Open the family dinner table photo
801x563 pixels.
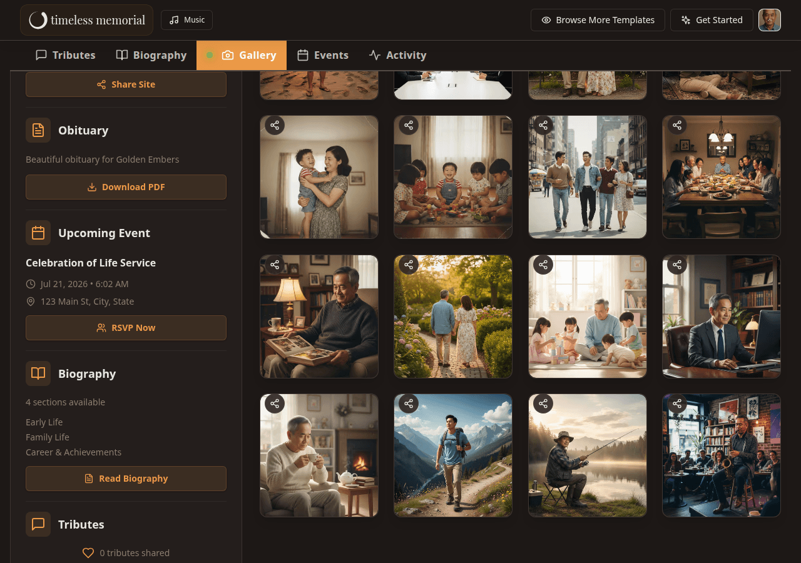coord(722,177)
